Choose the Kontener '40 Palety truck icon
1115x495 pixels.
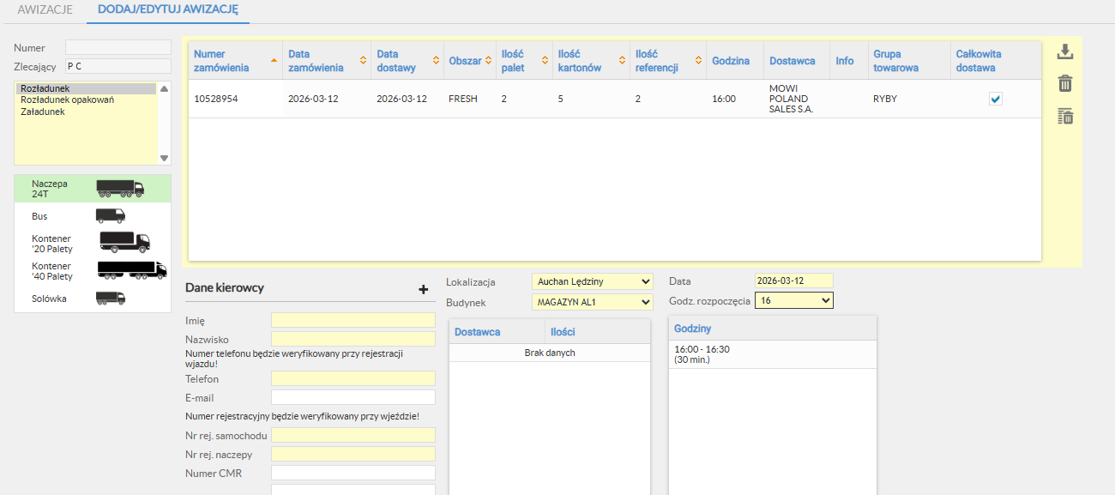pos(131,271)
